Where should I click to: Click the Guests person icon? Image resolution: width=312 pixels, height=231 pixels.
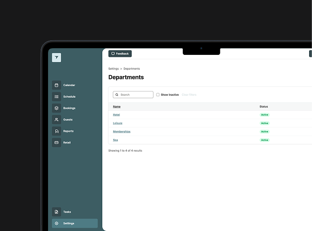56,119
